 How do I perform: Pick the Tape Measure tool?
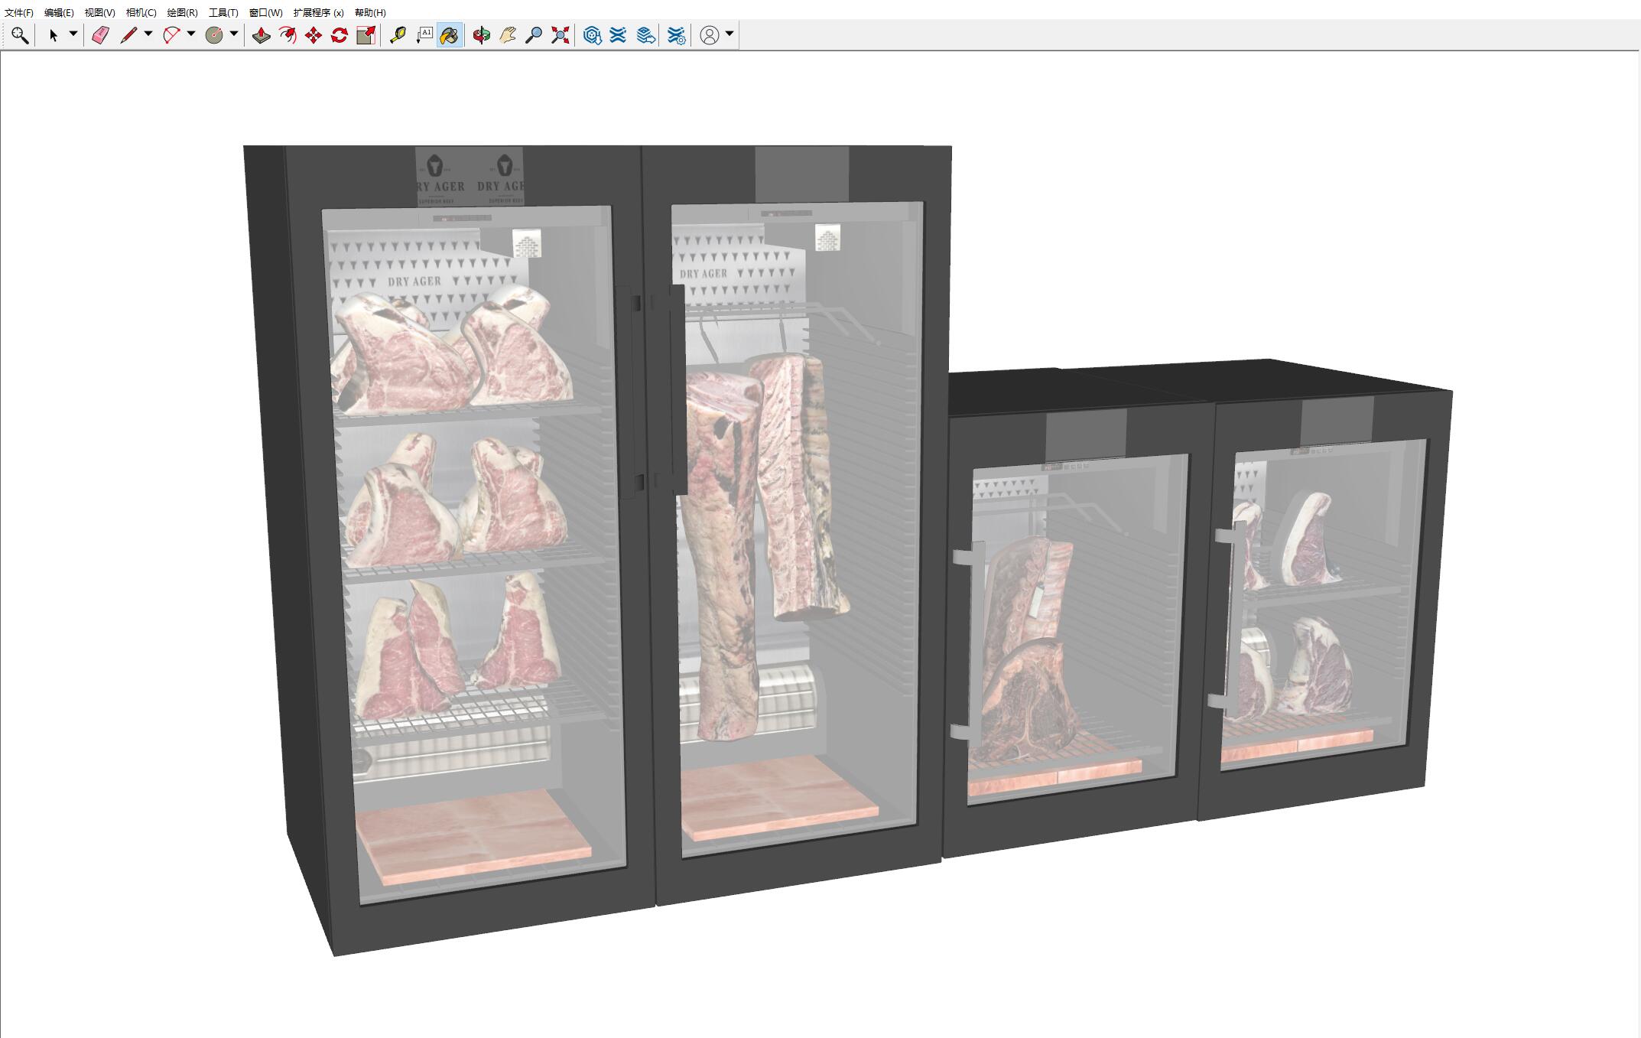pyautogui.click(x=398, y=35)
